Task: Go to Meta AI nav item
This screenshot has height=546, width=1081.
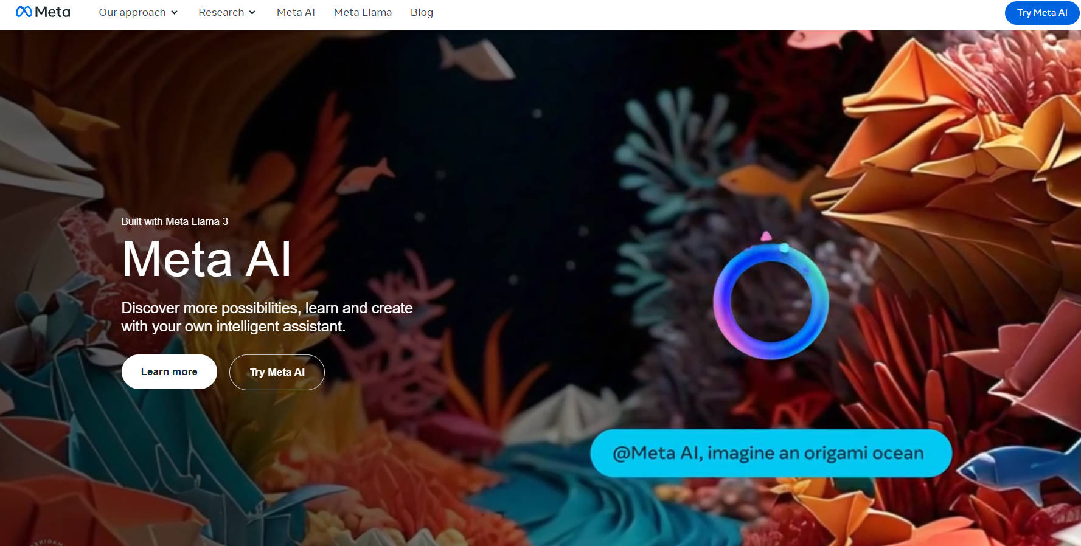Action: click(x=296, y=12)
